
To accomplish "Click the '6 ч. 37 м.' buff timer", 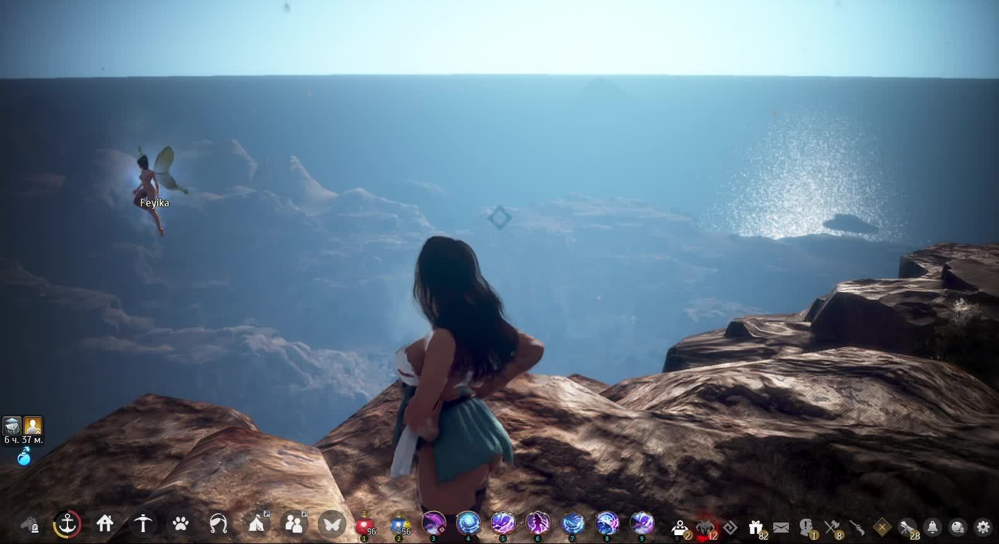I will click(x=23, y=440).
